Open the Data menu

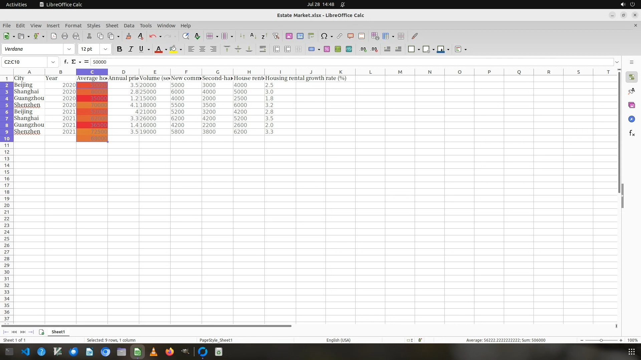pyautogui.click(x=129, y=25)
